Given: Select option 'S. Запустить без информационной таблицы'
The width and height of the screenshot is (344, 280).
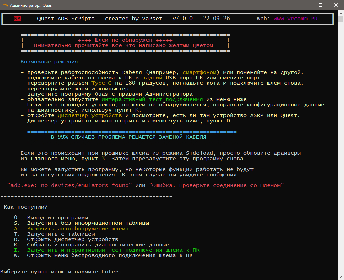Looking at the screenshot, I should (x=81, y=223).
